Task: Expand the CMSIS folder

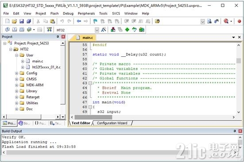Action: [17, 79]
